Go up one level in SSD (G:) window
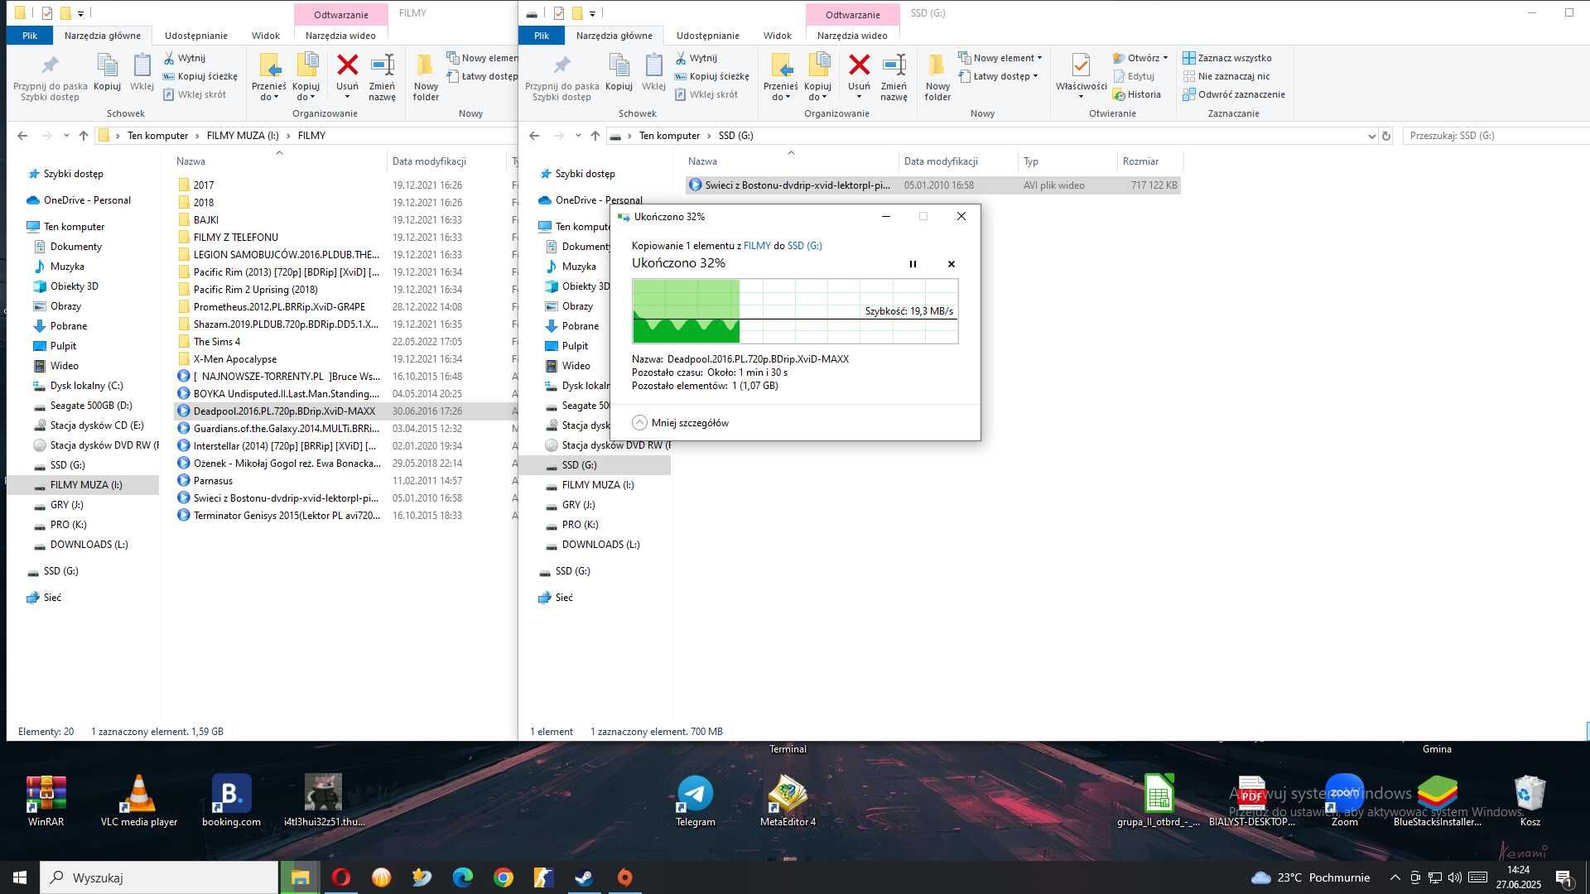 pyautogui.click(x=595, y=136)
